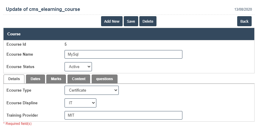Open the Dates tab

(x=35, y=79)
